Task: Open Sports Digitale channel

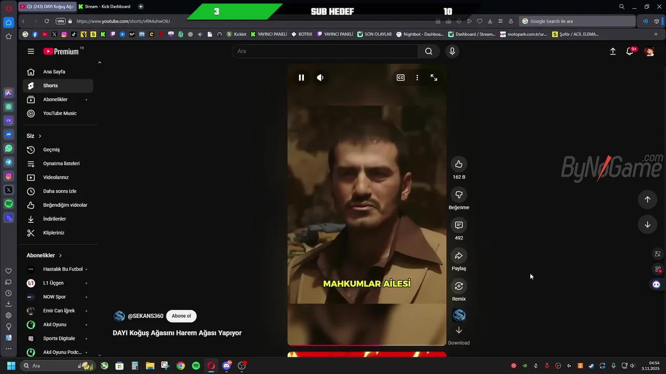Action: pyautogui.click(x=58, y=338)
